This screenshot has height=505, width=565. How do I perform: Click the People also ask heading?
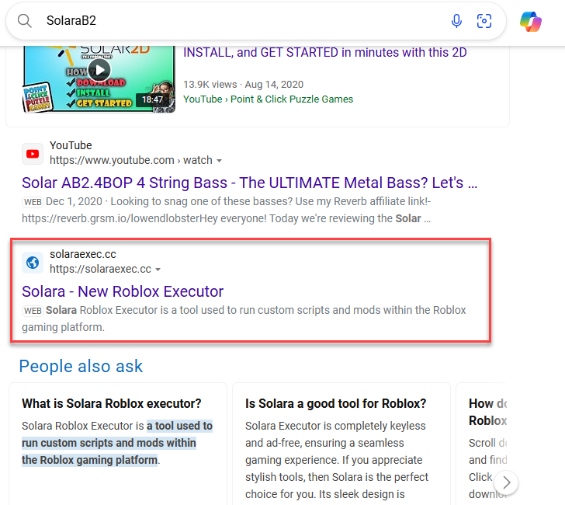pyautogui.click(x=81, y=367)
